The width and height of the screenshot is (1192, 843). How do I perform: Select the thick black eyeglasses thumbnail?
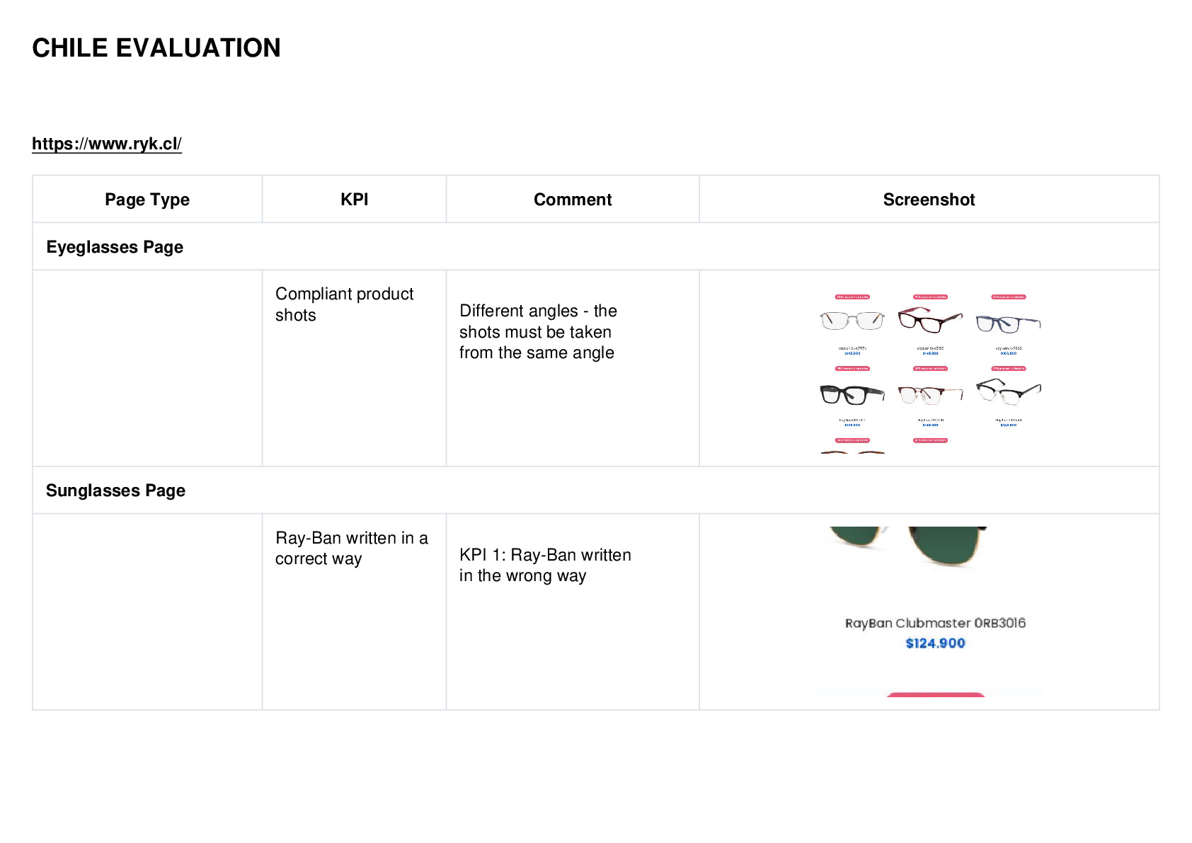click(852, 394)
